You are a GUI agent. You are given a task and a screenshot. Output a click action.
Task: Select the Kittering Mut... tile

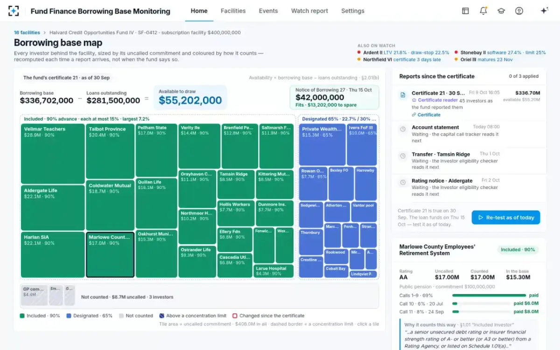point(275,184)
